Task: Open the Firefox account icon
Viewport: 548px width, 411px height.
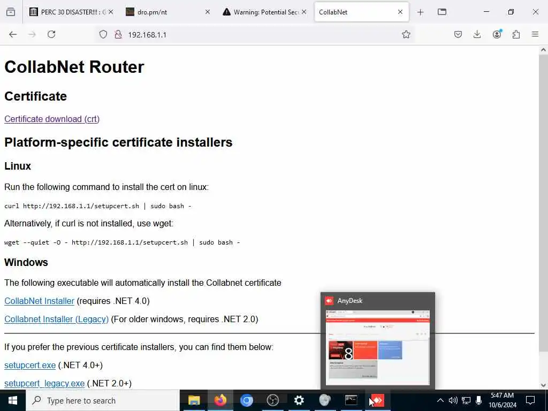Action: click(497, 34)
